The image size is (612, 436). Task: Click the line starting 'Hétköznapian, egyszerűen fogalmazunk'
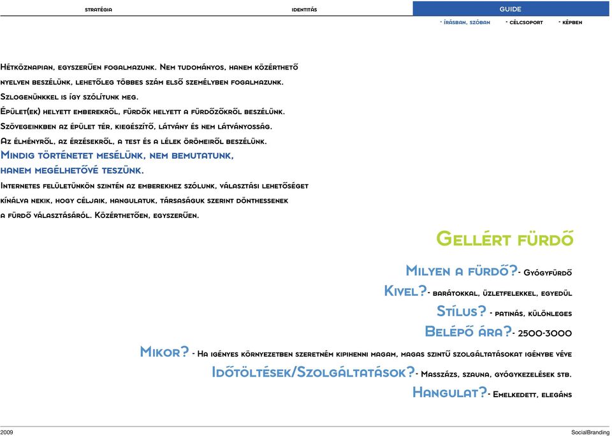click(x=149, y=67)
